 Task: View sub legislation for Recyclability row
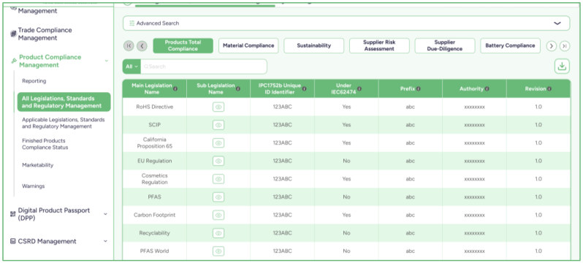(218, 233)
